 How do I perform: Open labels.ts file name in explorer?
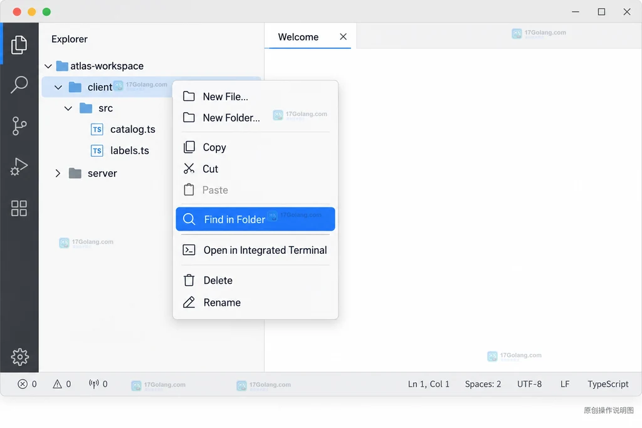click(129, 150)
